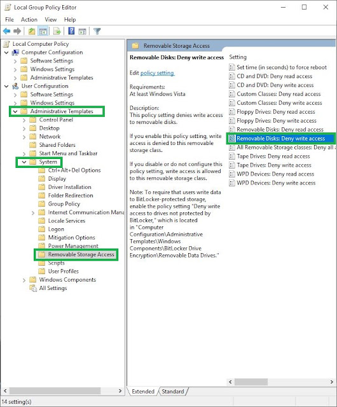Expand Internet Communication Management node
The width and height of the screenshot is (337, 407).
click(x=33, y=213)
